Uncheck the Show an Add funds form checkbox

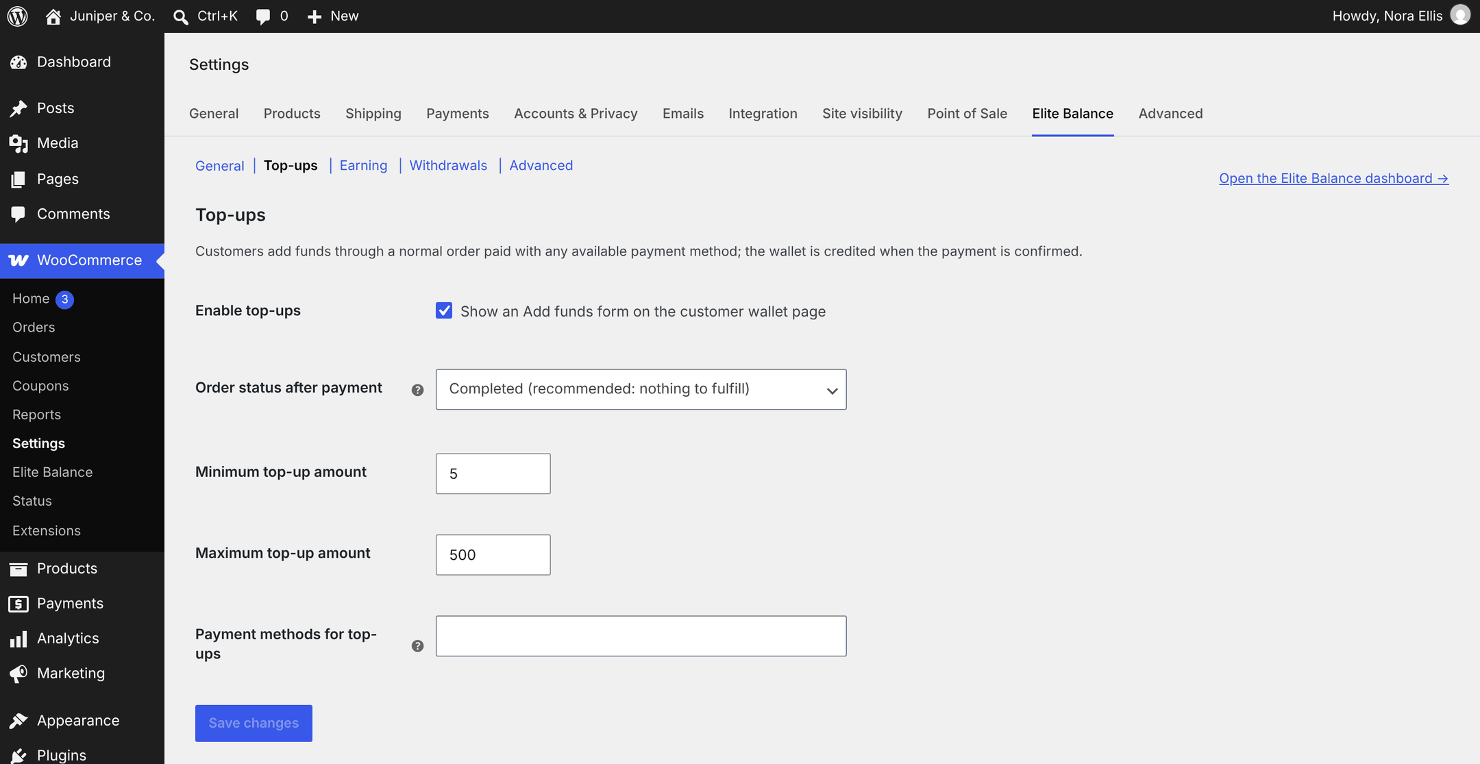[x=444, y=310]
